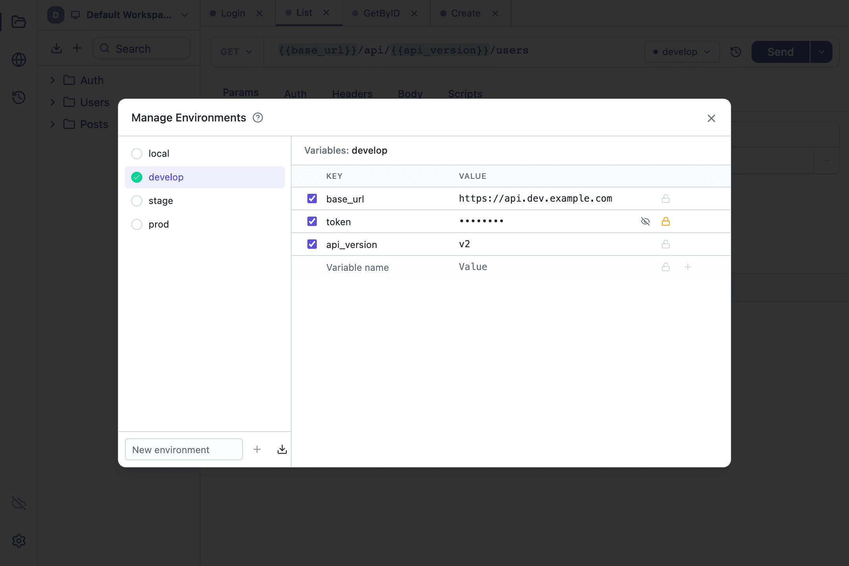Import environment using download icon in dialog
The height and width of the screenshot is (566, 849).
click(x=282, y=449)
